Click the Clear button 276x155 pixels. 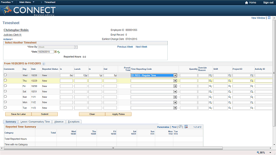(x=92, y=114)
